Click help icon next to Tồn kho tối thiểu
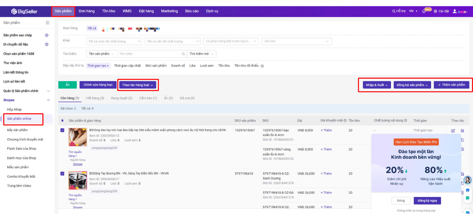This screenshot has width=473, height=220. pos(262,66)
